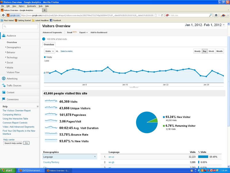Open the File menu
Viewport: 230px width, 173px height.
[x=3, y=6]
